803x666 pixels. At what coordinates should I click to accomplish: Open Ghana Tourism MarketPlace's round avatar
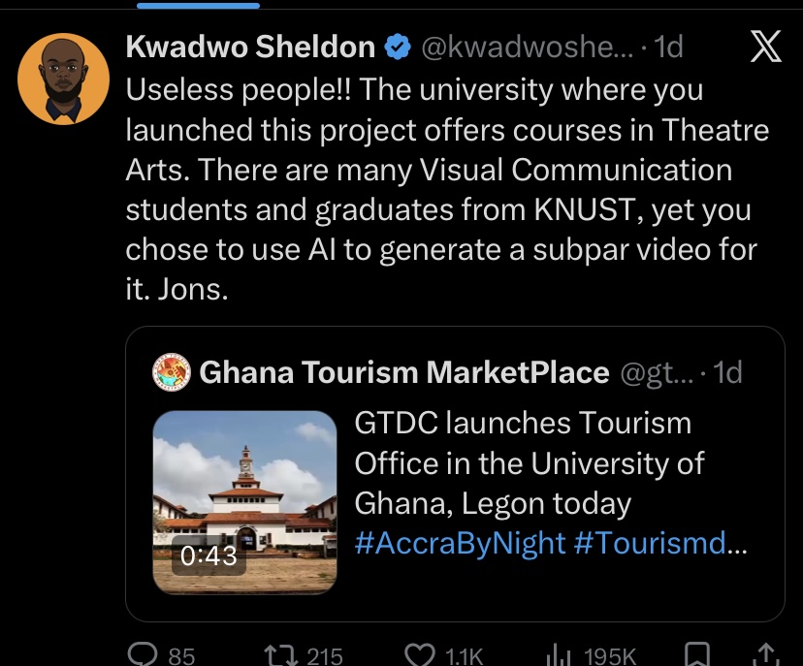click(172, 371)
